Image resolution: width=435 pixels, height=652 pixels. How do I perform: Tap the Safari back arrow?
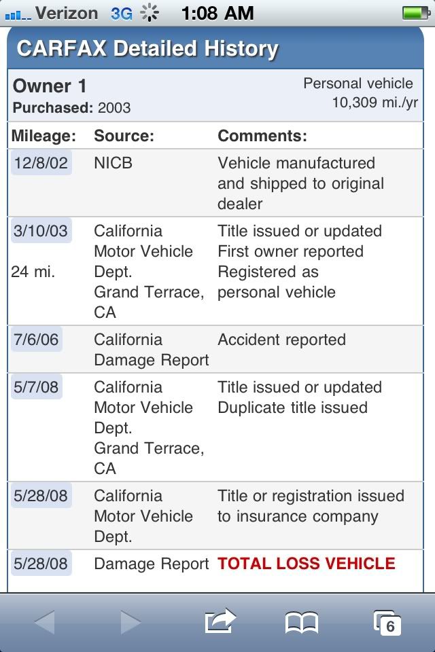pyautogui.click(x=45, y=622)
